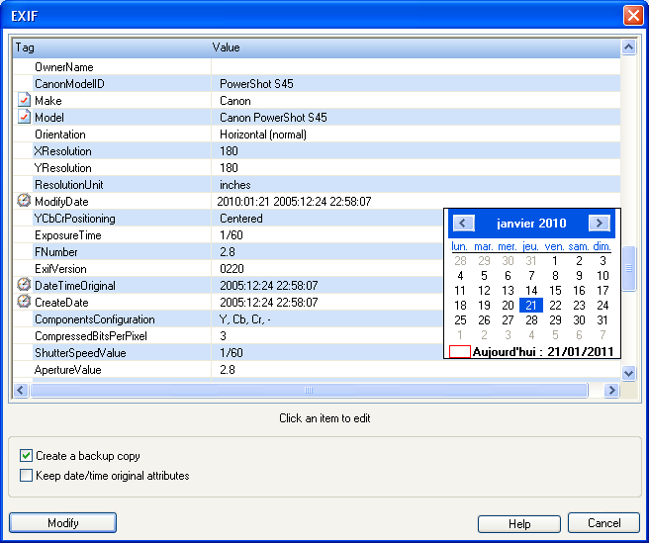Click DateTimeOriginal value 2005:12:24 22:58:07

pyautogui.click(x=269, y=286)
